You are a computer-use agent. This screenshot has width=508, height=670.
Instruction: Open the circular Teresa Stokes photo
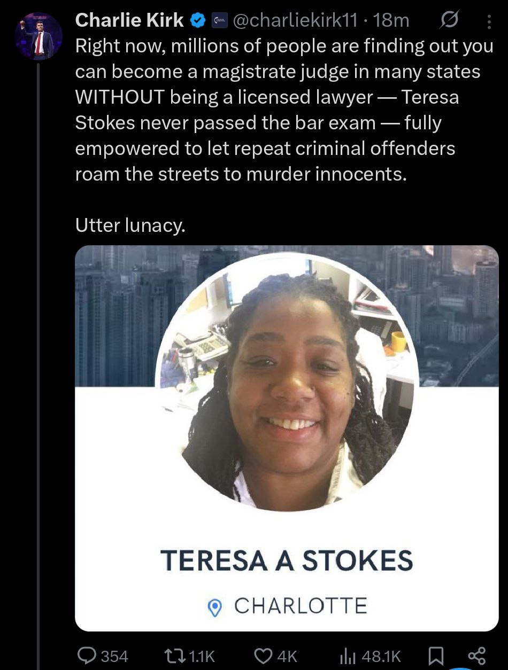pos(287,381)
